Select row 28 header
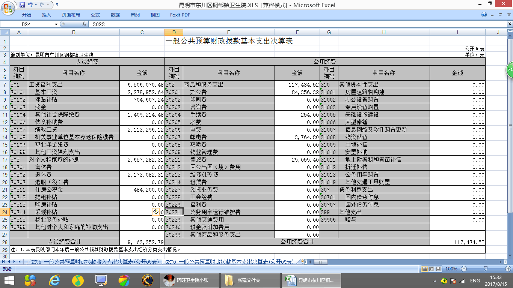513x288 pixels. [x=5, y=242]
